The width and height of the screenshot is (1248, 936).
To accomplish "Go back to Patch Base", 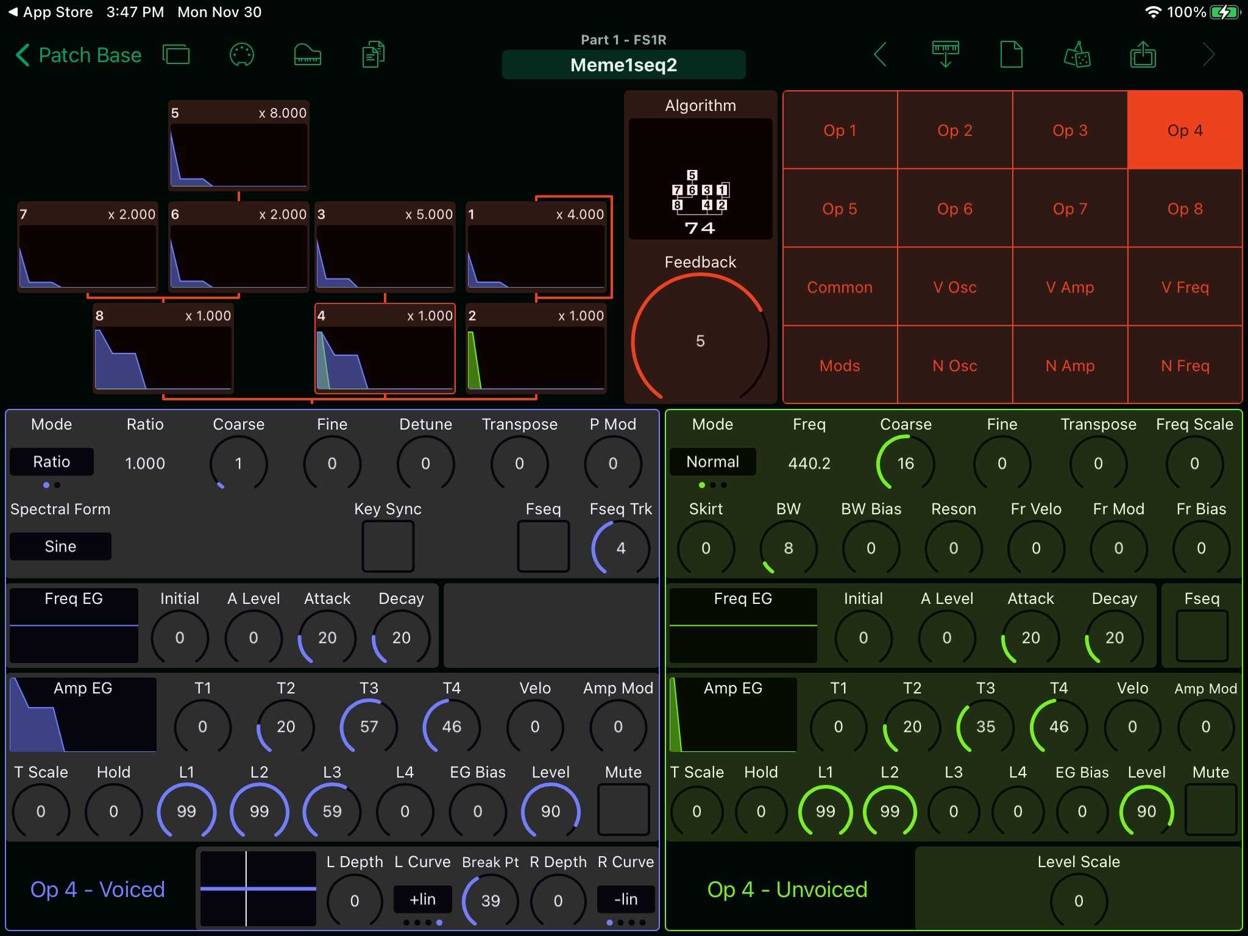I will (x=78, y=55).
